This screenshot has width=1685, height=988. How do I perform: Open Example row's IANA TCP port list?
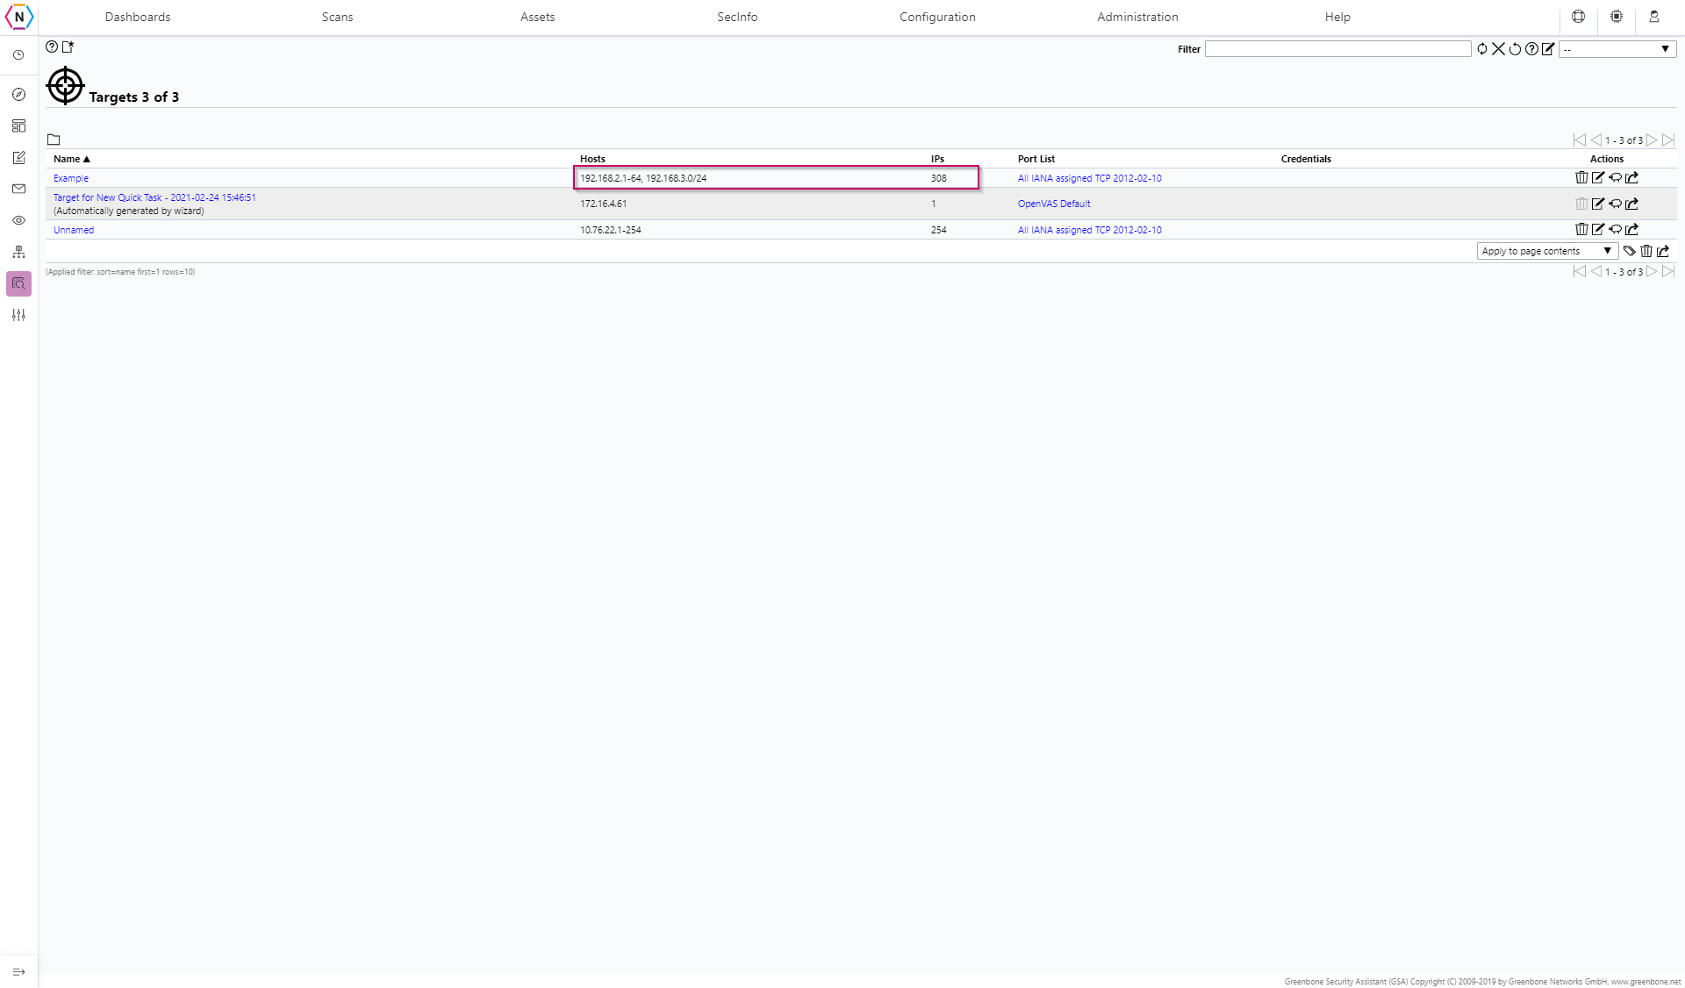pyautogui.click(x=1089, y=178)
